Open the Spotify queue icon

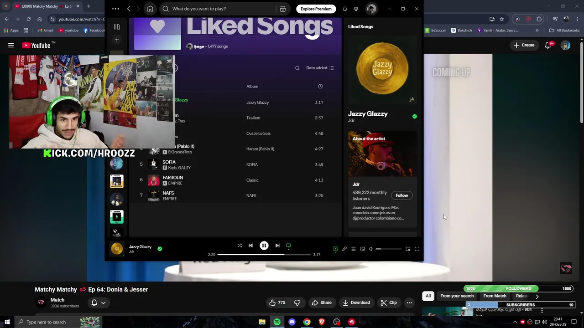tap(353, 249)
